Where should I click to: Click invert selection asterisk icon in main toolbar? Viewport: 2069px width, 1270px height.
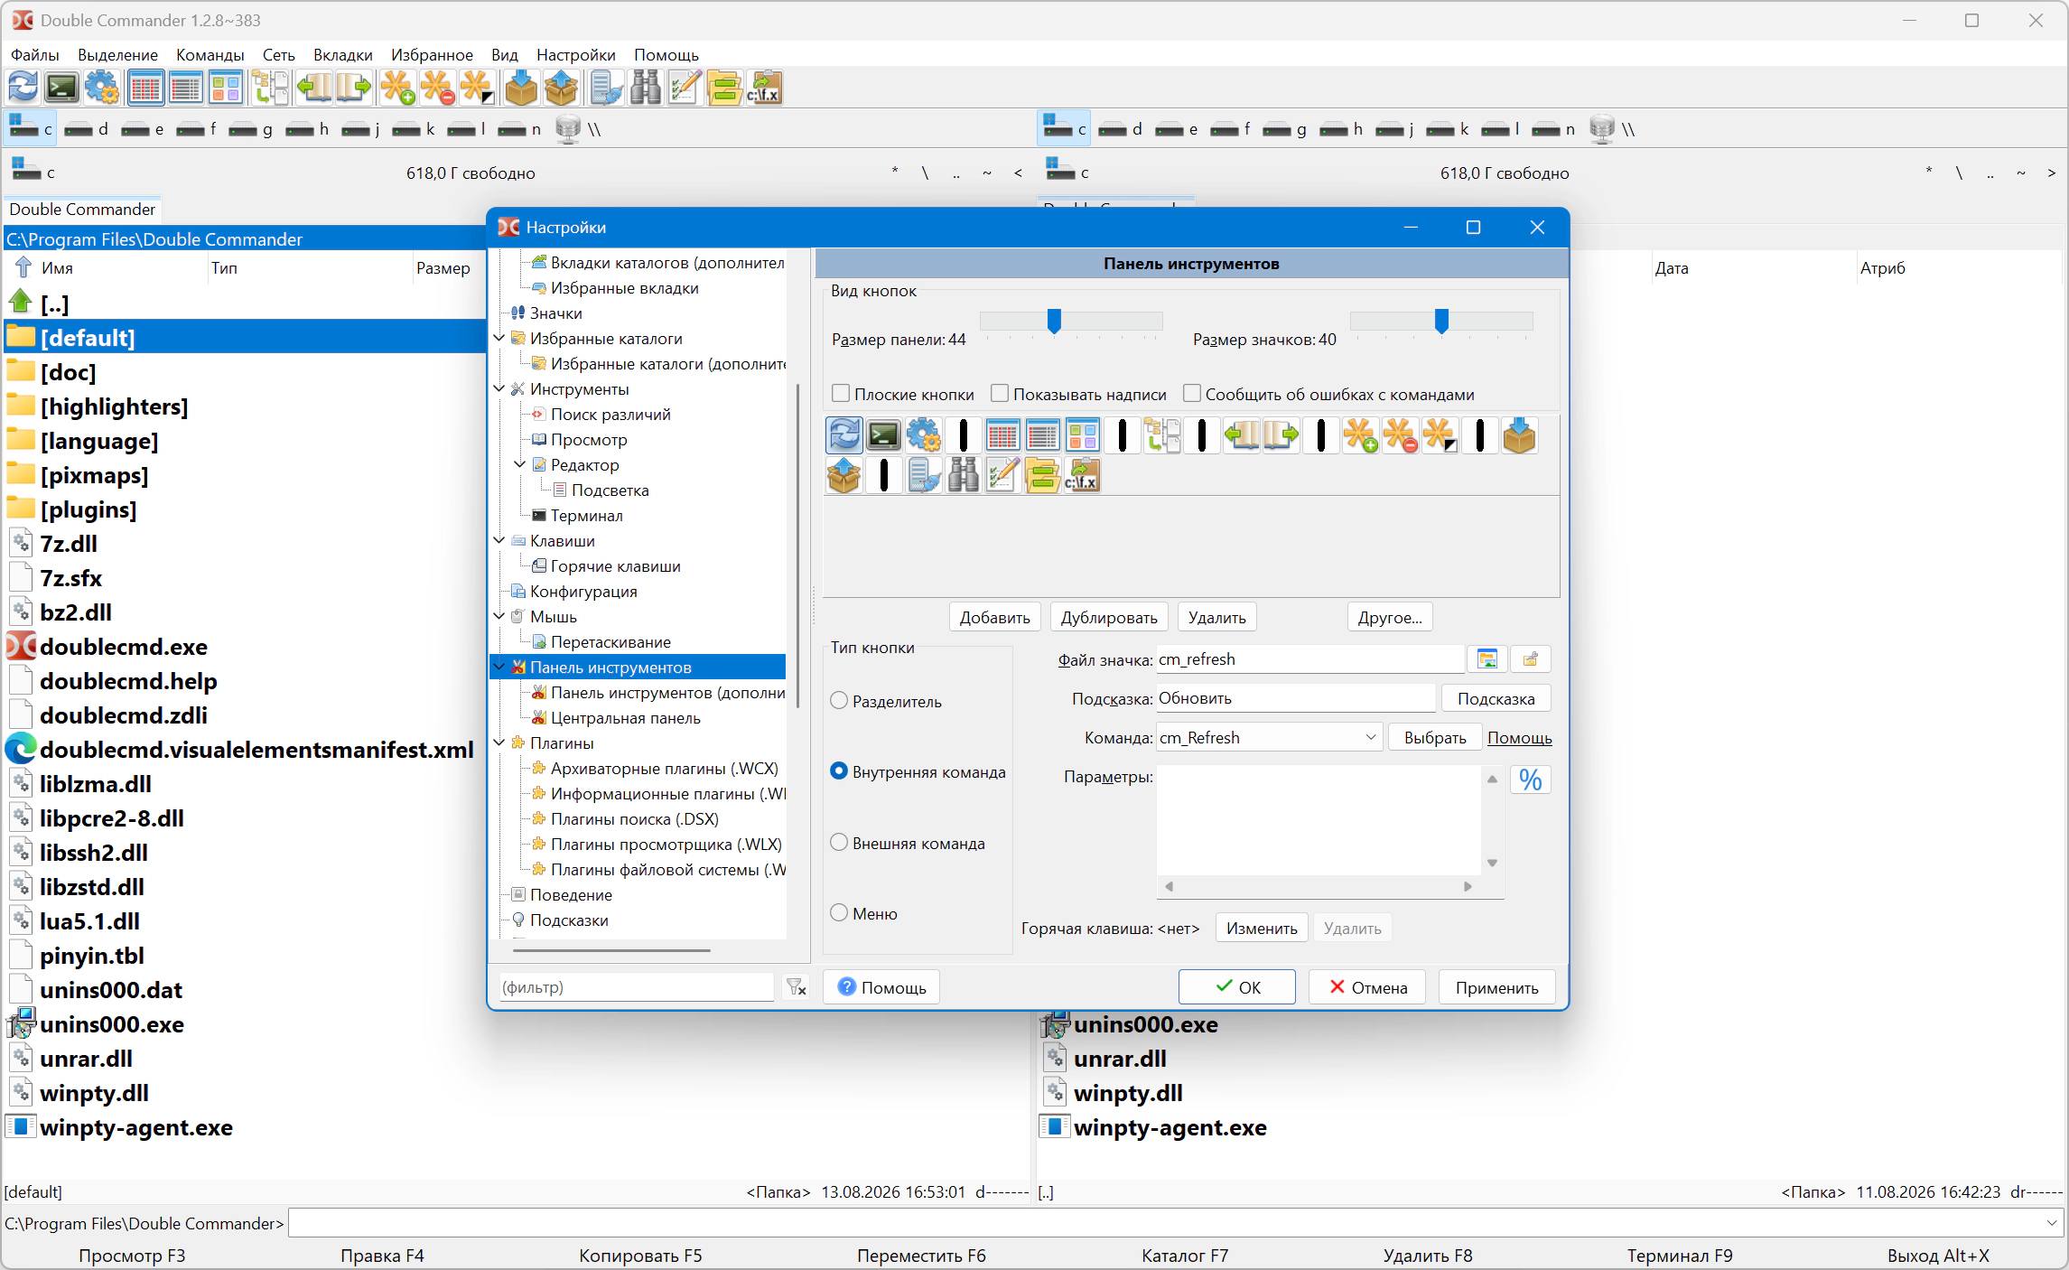[477, 88]
